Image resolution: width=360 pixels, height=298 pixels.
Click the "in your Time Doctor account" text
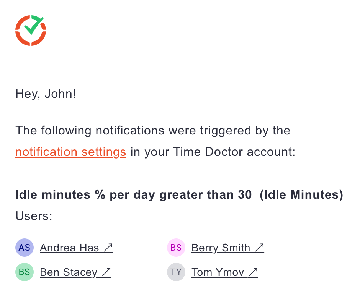click(213, 152)
